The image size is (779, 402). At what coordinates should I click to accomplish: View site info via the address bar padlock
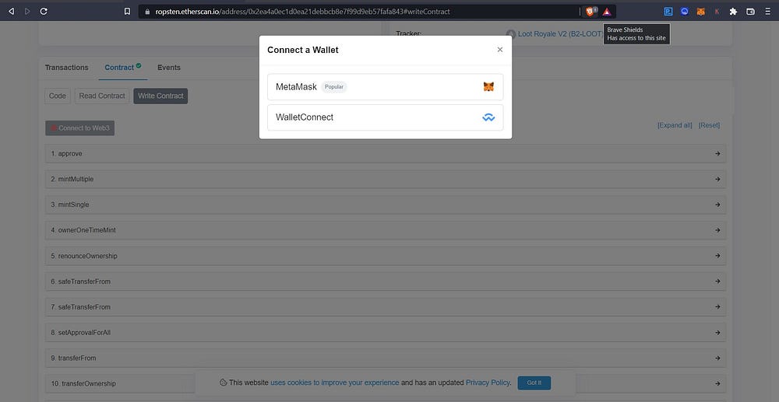pos(147,11)
